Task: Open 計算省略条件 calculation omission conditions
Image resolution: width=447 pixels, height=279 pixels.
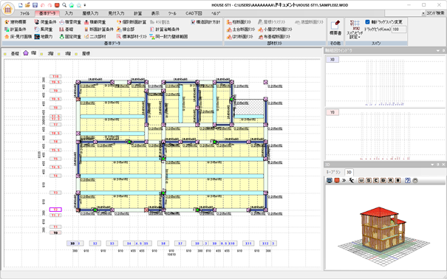Action: point(165,30)
